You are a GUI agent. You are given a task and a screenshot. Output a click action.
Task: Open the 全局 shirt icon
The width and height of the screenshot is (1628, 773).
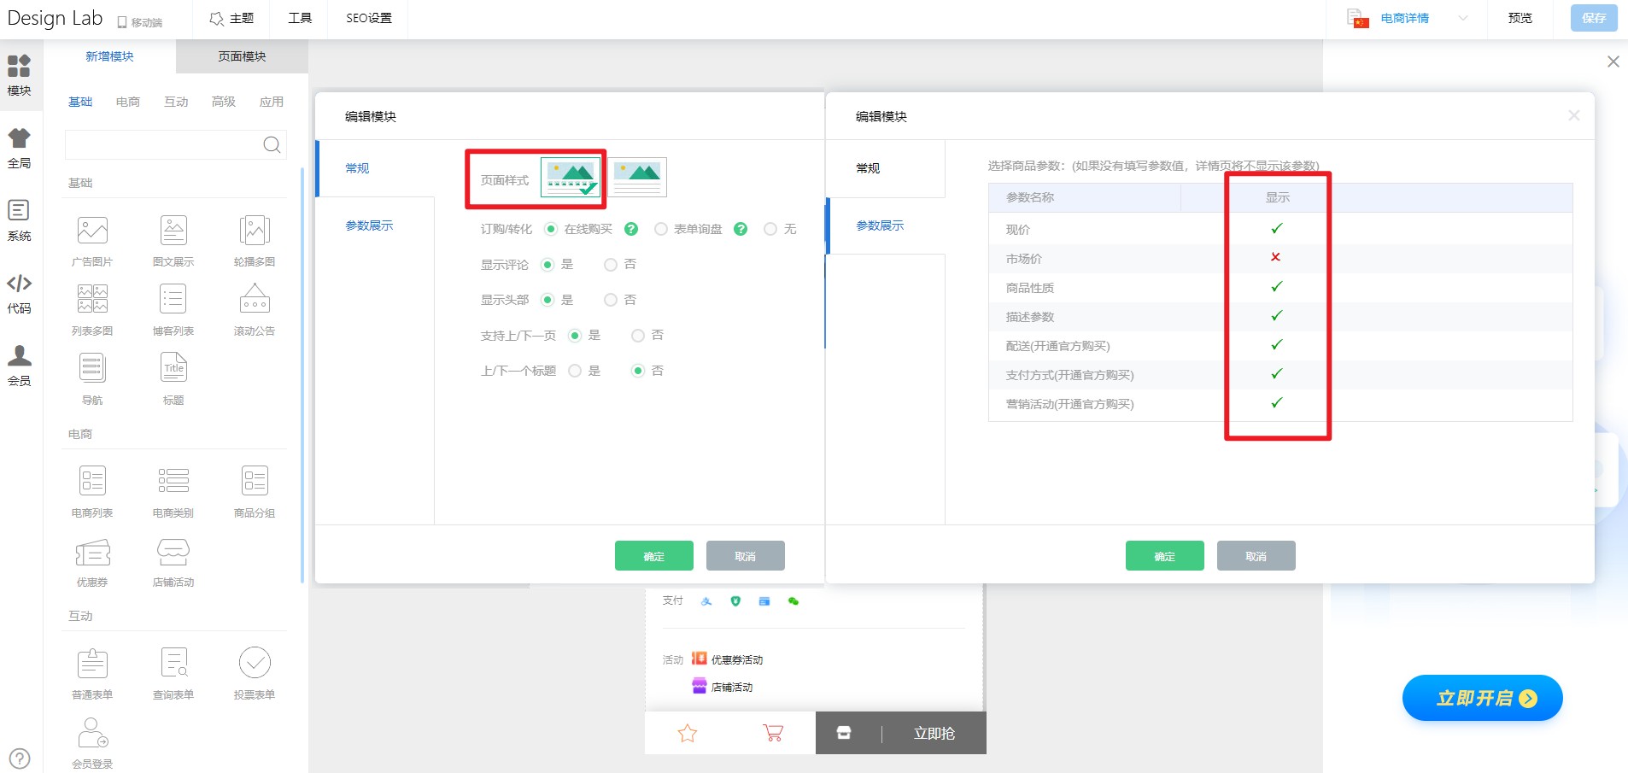(x=19, y=148)
